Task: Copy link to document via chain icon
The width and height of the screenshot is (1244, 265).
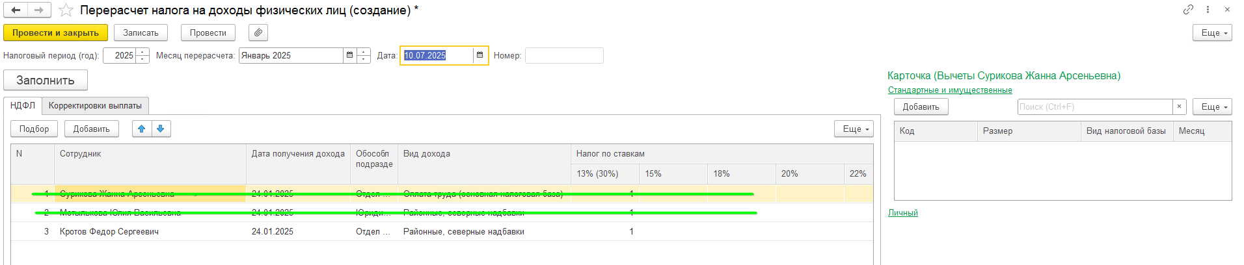Action: [1188, 10]
